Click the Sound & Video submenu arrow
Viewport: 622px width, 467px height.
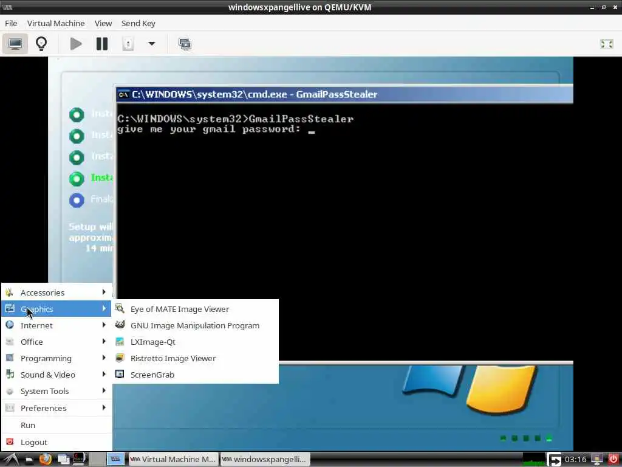click(x=104, y=374)
